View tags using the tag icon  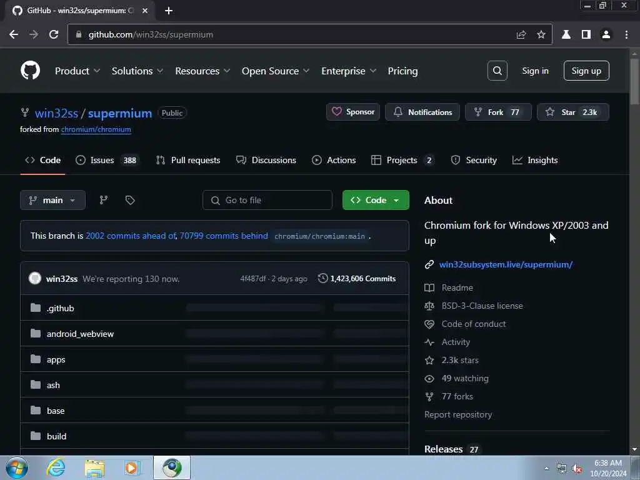(x=130, y=200)
